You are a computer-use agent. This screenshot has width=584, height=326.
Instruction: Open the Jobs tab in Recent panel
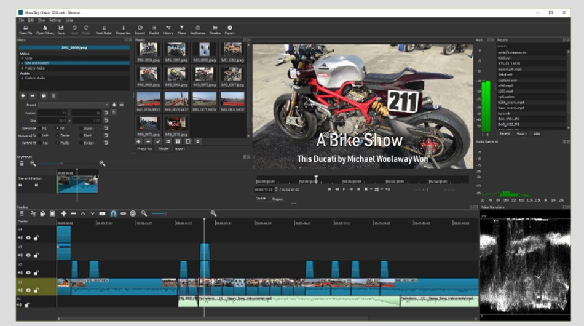537,133
